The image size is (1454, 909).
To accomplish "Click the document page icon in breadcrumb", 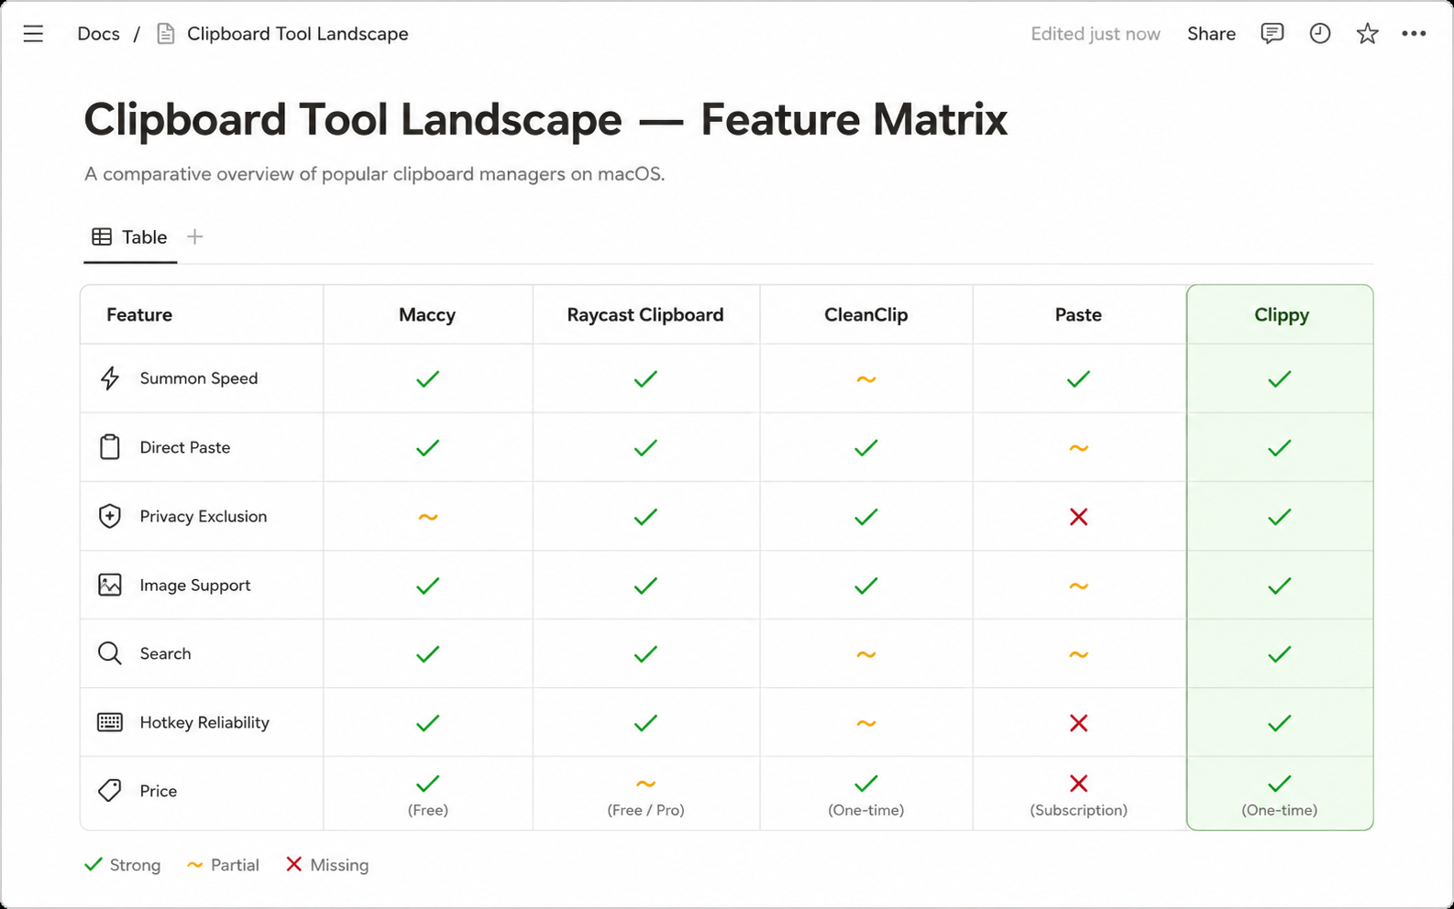I will coord(166,34).
